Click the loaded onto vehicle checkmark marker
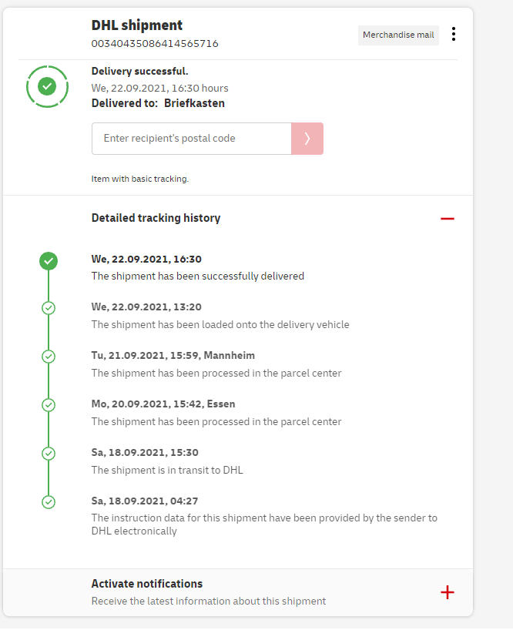 pos(49,308)
